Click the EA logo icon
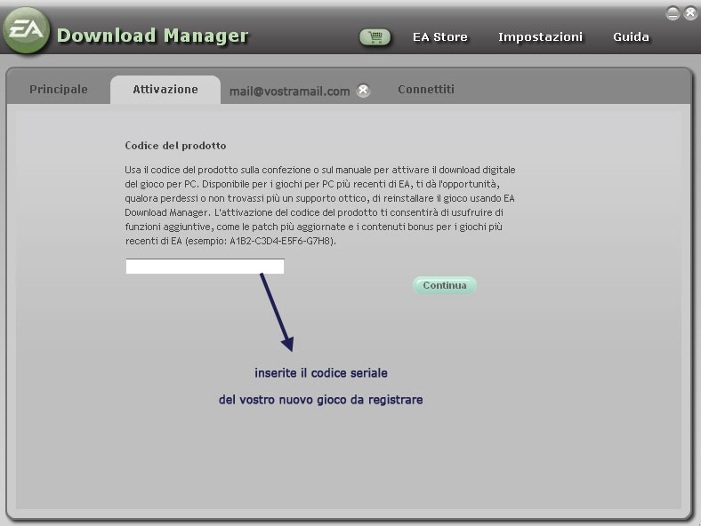The image size is (701, 526). [27, 30]
